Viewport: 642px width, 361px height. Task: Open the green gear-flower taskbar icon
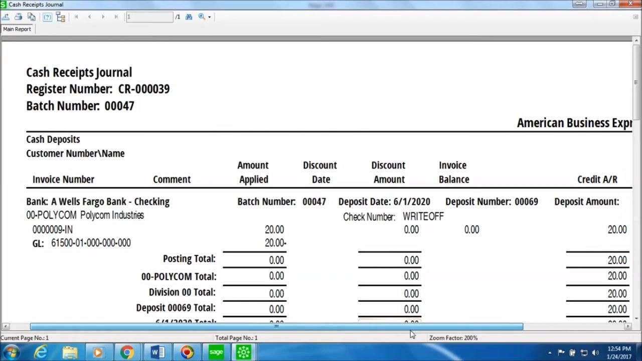(243, 352)
